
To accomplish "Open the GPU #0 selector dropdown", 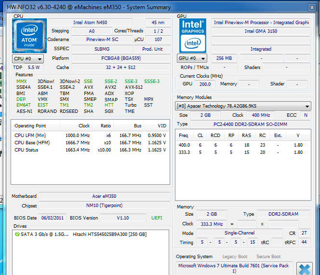I will (192, 58).
